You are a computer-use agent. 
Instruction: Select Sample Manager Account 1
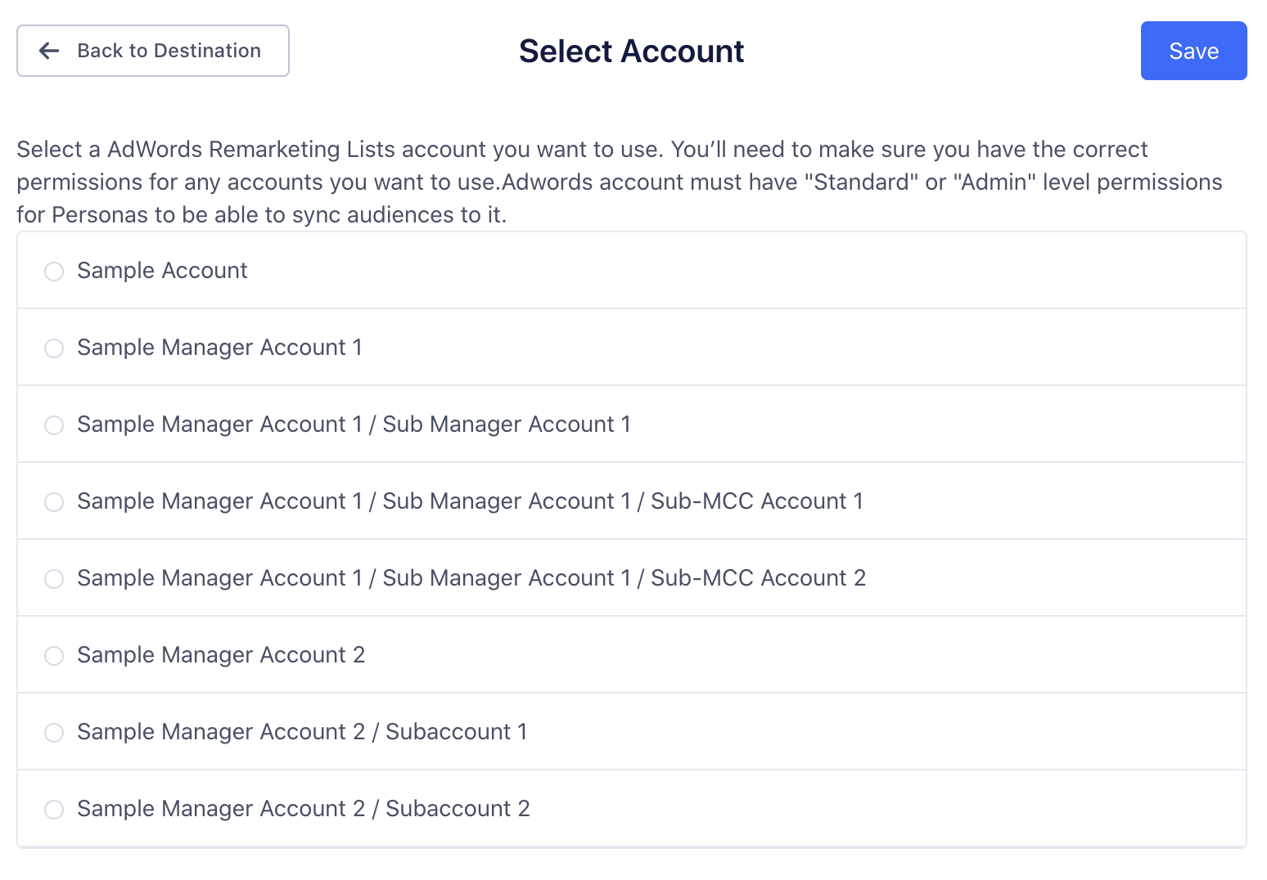(x=54, y=348)
